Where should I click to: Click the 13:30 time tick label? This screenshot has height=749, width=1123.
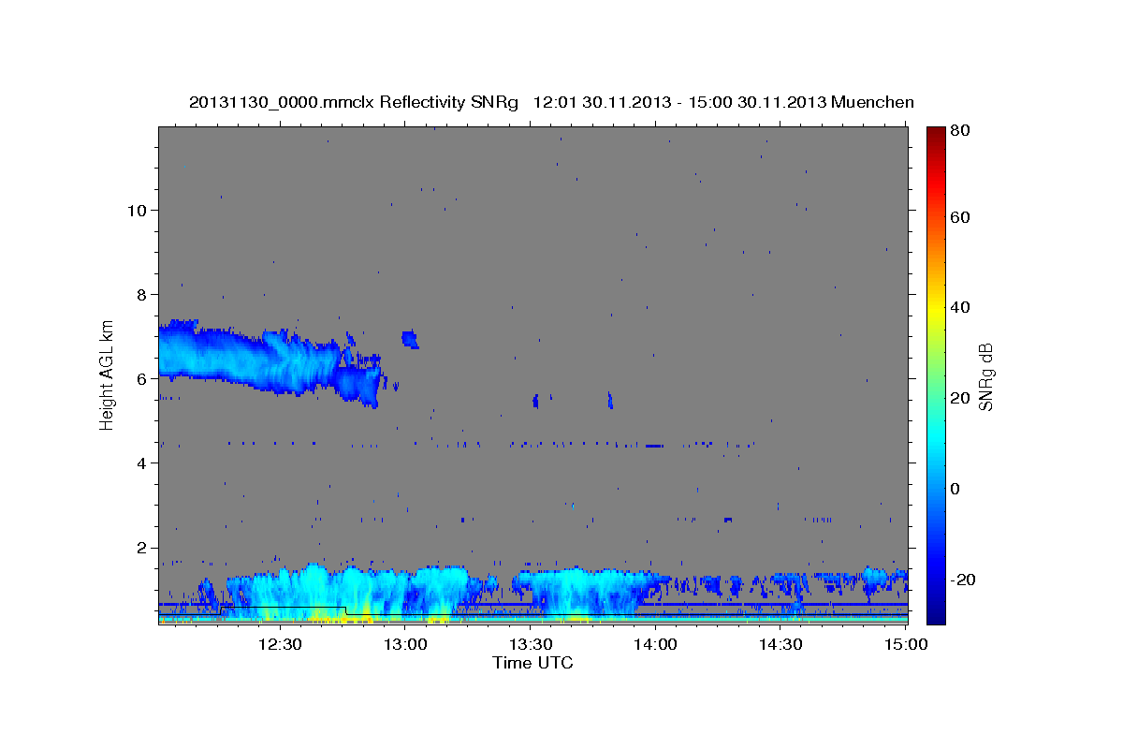pyautogui.click(x=531, y=644)
